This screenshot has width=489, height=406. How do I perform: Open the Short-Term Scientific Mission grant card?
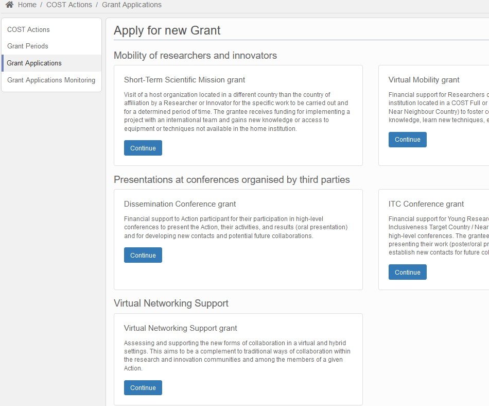(x=184, y=80)
